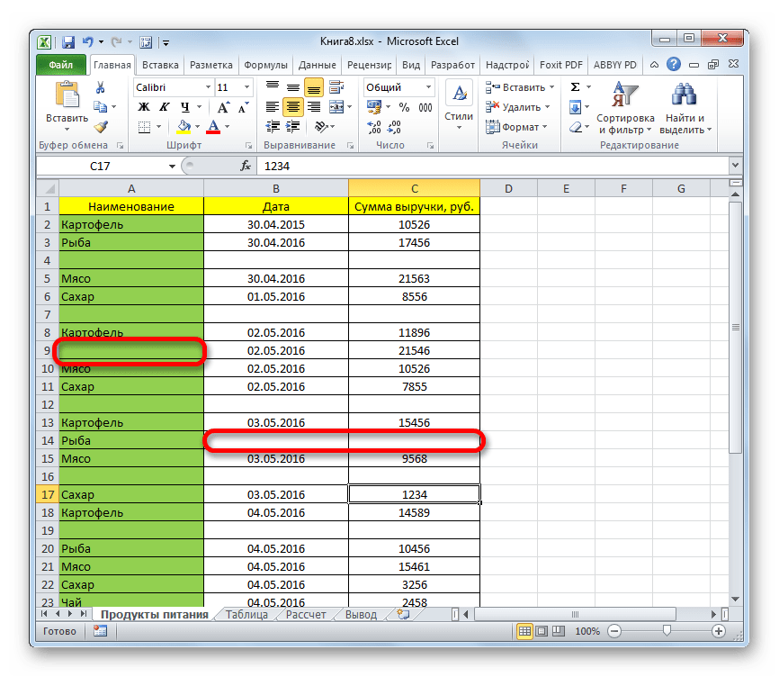This screenshot has width=779, height=677.
Task: Increase decimal places
Action: (373, 127)
